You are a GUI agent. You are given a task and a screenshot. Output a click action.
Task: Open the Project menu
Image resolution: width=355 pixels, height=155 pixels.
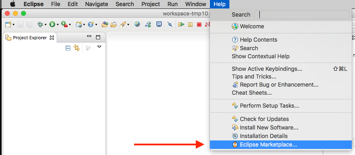[x=151, y=4]
